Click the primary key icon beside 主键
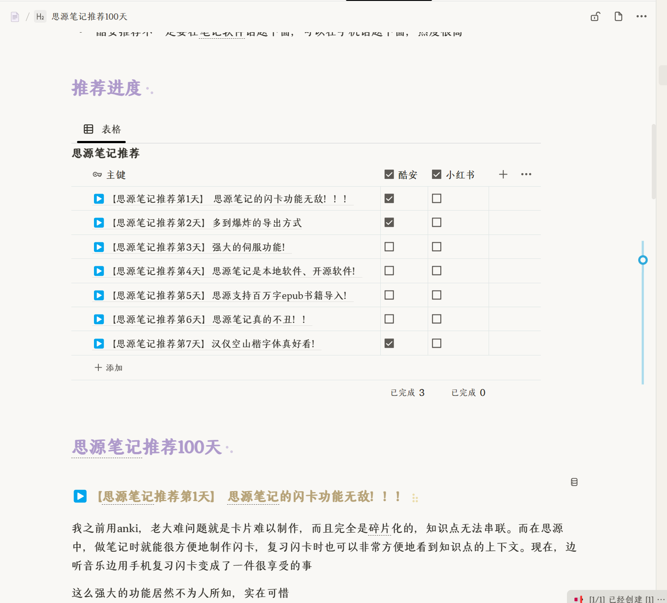667x603 pixels. tap(97, 174)
